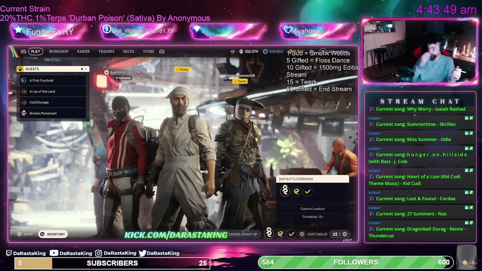Click the coin currency icon beside 332,074
Screen dimensions: 482x271
coord(241,52)
